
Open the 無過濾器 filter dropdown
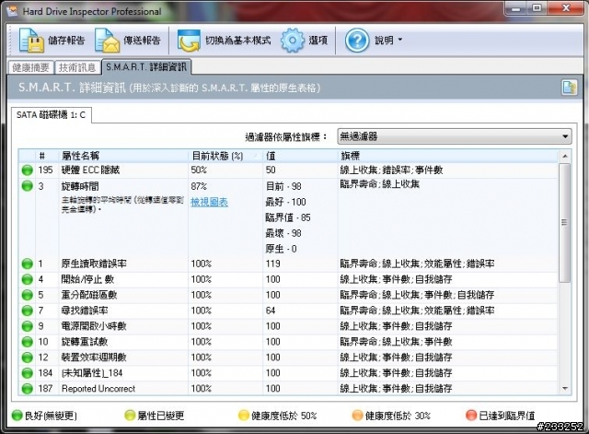[455, 136]
